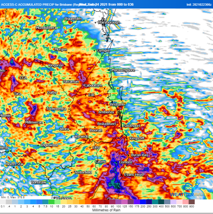The image size is (213, 214).
Task: Click the Biggenden town label
Action: (x=73, y=19)
